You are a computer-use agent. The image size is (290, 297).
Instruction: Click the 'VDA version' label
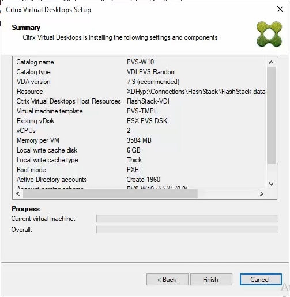33,82
